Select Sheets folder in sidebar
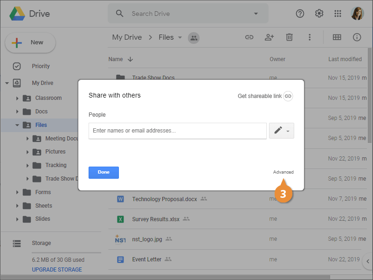373x280 pixels. click(x=43, y=206)
